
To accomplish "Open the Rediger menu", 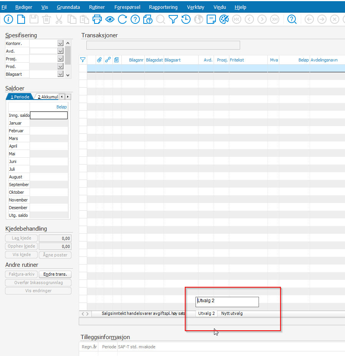I will click(24, 7).
